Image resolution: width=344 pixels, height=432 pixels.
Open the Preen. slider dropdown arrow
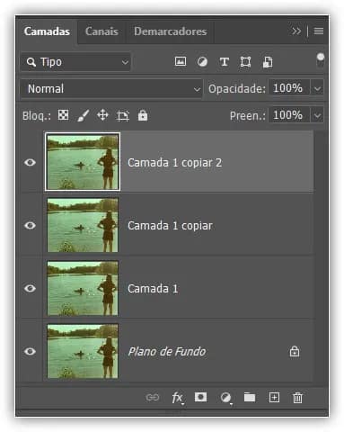tap(317, 115)
